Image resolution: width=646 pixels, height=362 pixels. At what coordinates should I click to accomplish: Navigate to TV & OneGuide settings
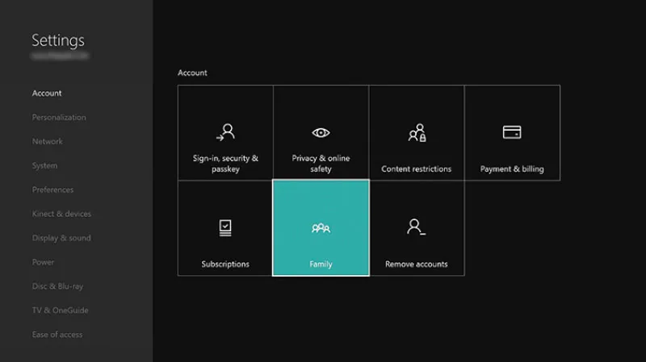coord(60,311)
